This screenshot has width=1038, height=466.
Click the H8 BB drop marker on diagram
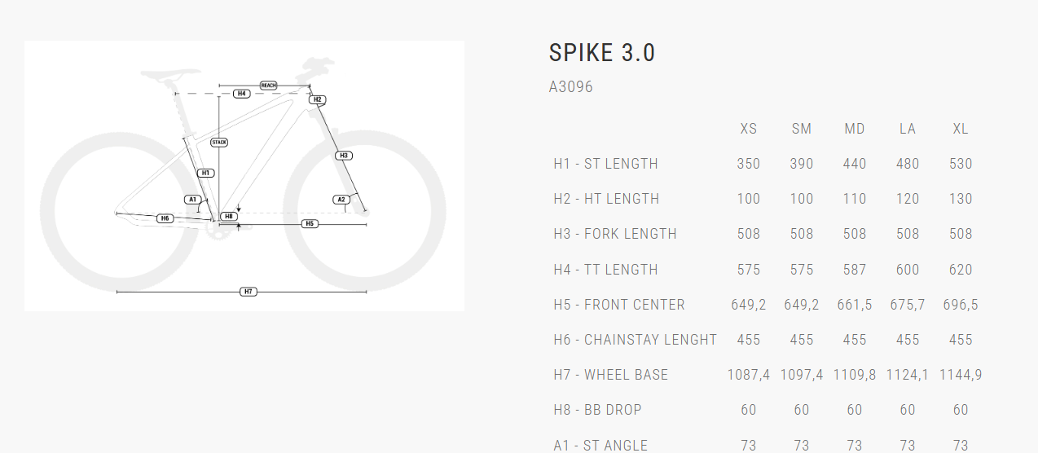click(x=229, y=216)
